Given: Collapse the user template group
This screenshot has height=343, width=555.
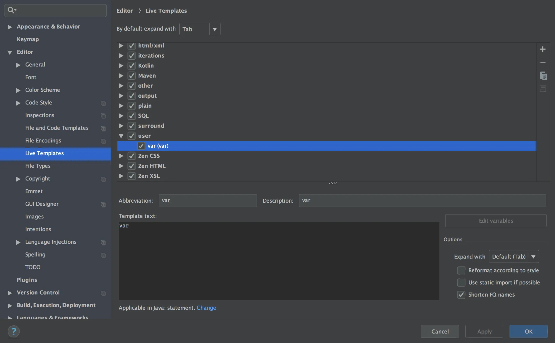Looking at the screenshot, I should click(x=121, y=136).
